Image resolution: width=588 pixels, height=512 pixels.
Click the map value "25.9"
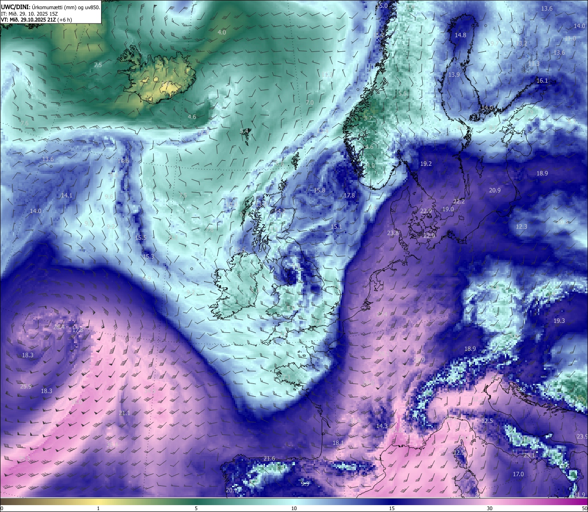[26, 387]
